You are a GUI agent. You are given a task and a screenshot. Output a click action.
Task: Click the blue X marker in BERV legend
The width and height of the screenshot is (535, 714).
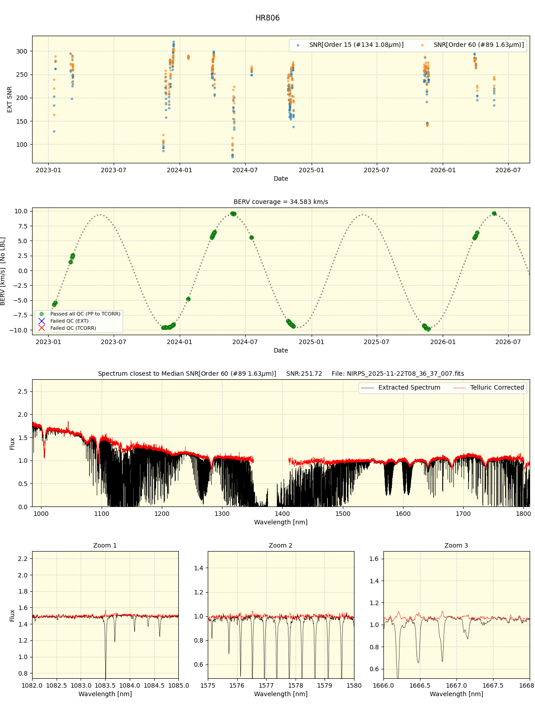(x=42, y=321)
